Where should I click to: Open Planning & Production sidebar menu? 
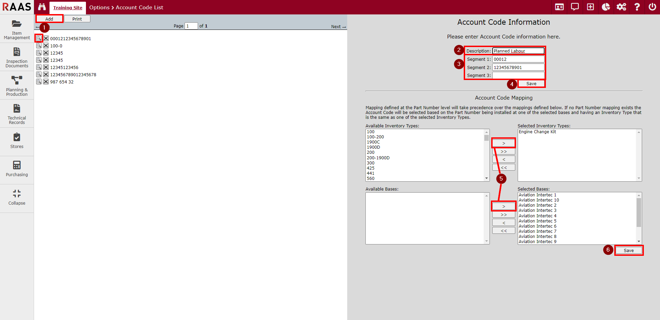[17, 85]
